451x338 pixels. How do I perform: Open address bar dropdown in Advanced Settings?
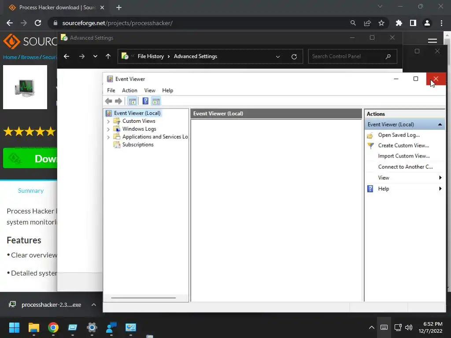click(x=278, y=57)
